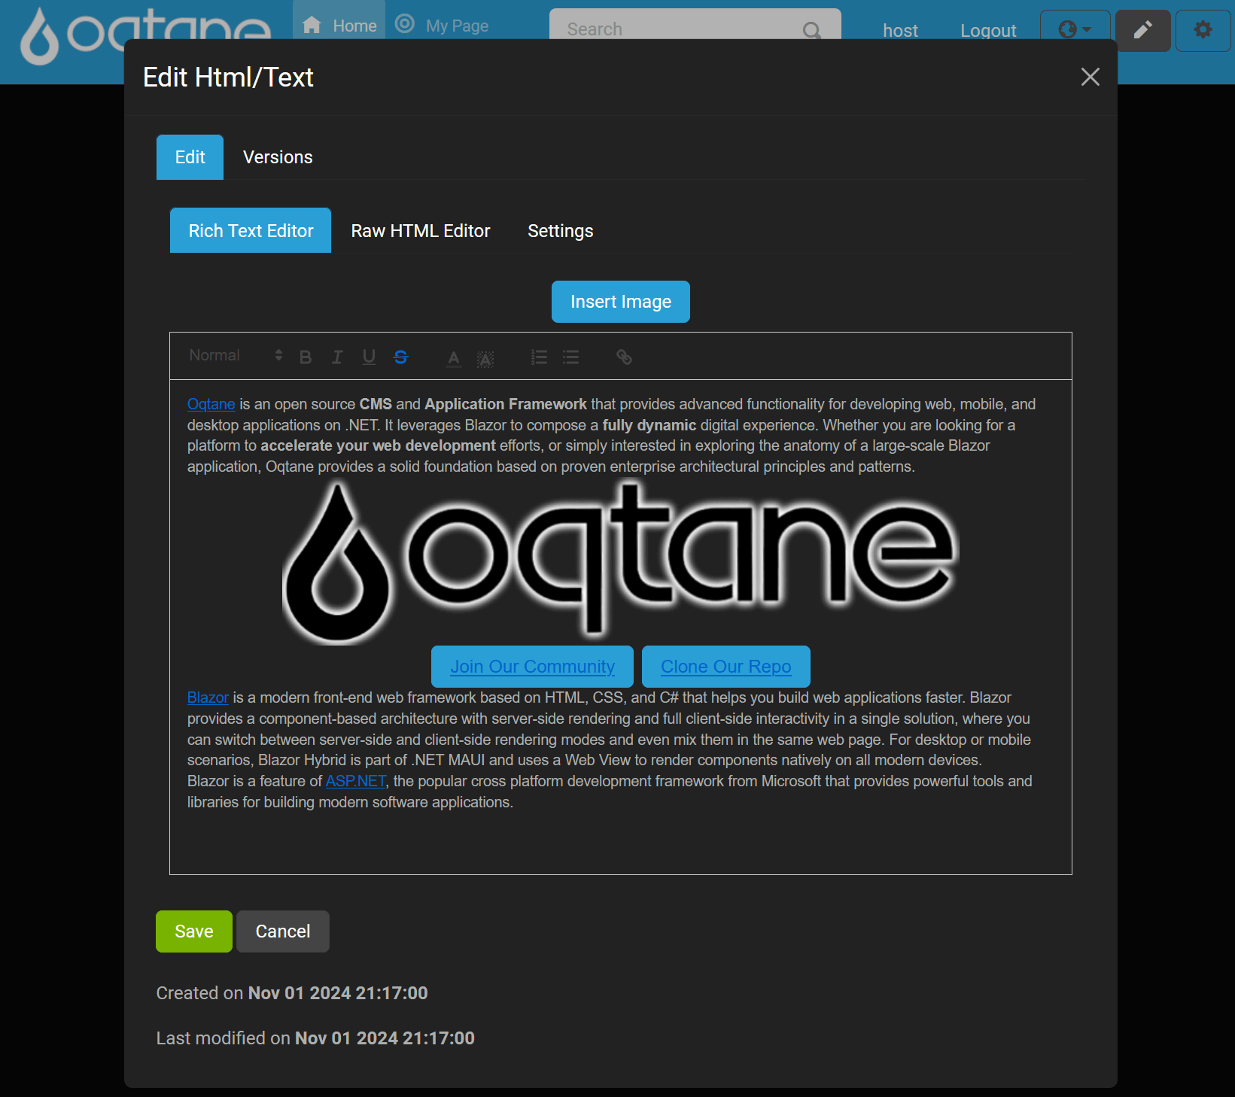Open the control panel gear icon

click(x=1203, y=30)
